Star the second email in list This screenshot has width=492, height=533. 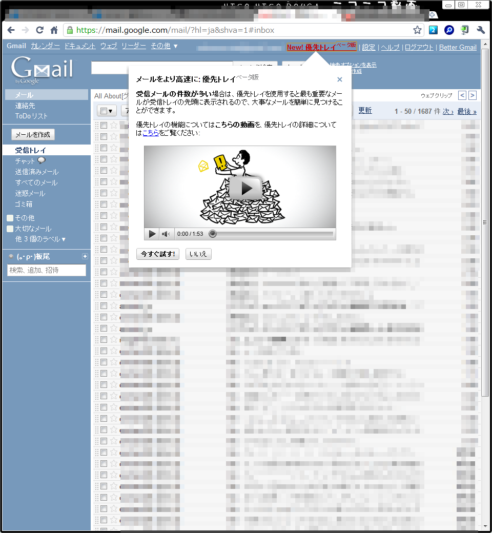click(x=114, y=136)
